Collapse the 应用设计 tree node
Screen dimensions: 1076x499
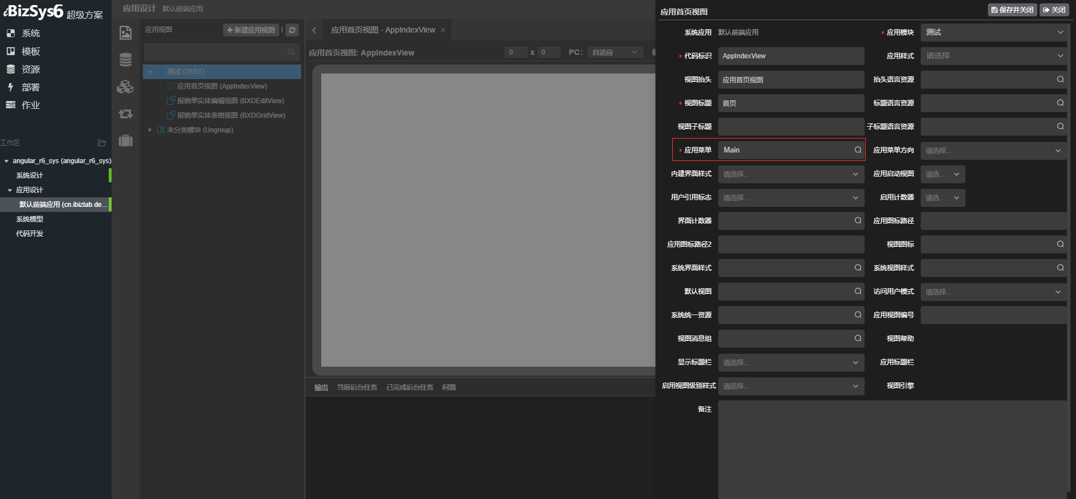(x=10, y=190)
